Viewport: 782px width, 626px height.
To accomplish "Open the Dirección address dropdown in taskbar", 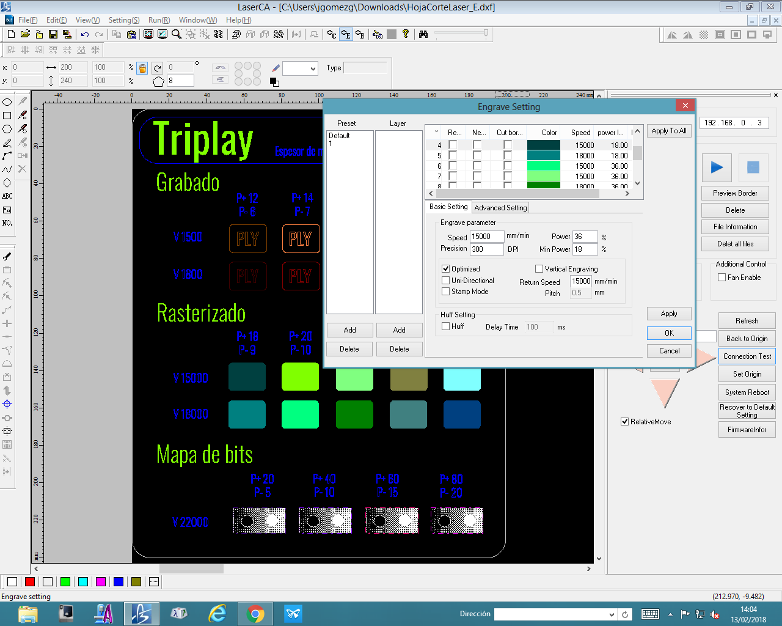I will 612,614.
